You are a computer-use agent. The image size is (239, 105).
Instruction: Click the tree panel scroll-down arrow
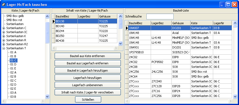(47, 96)
